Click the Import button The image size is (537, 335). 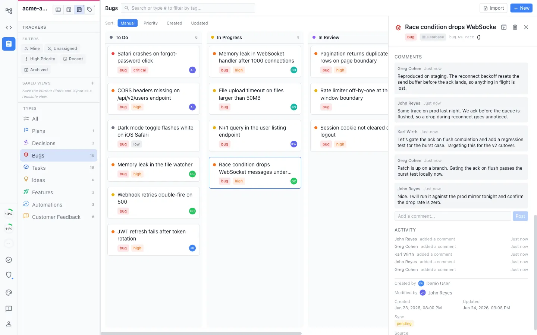coord(493,8)
